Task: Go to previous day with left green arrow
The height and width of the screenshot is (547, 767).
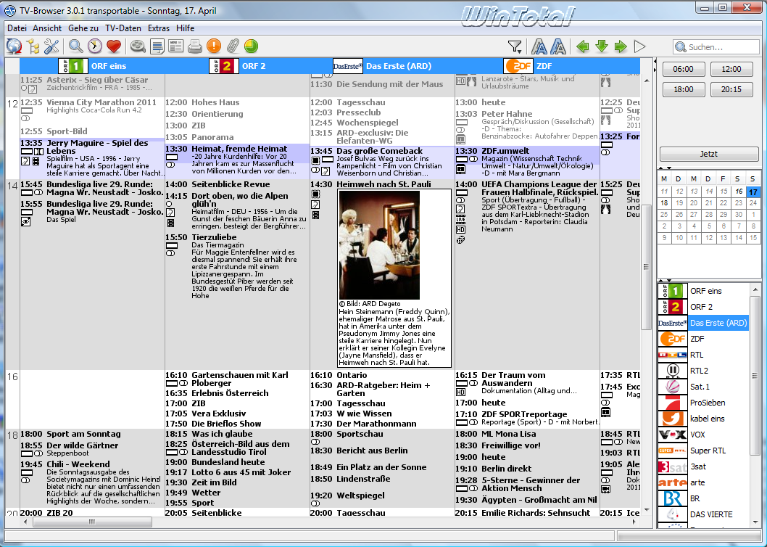Action: click(x=583, y=47)
